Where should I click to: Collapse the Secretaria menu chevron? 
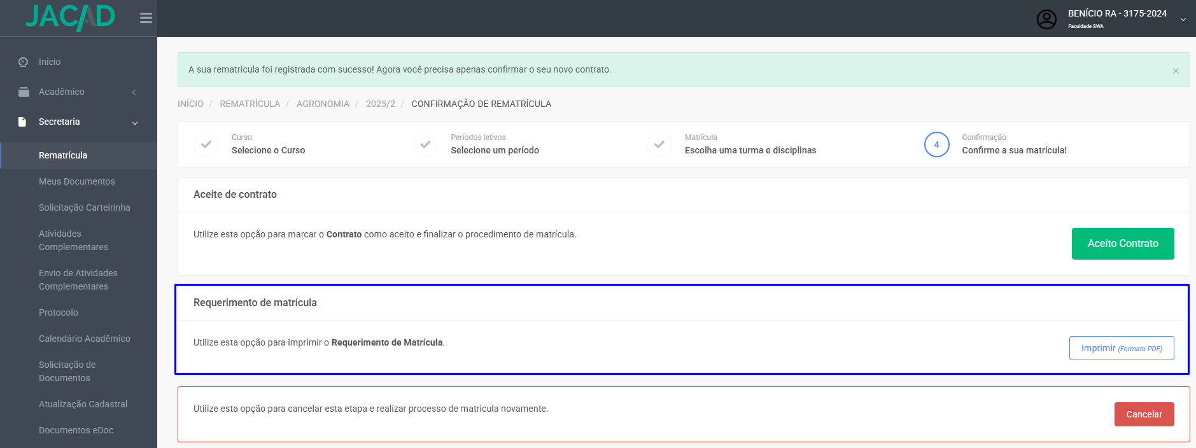pos(135,123)
